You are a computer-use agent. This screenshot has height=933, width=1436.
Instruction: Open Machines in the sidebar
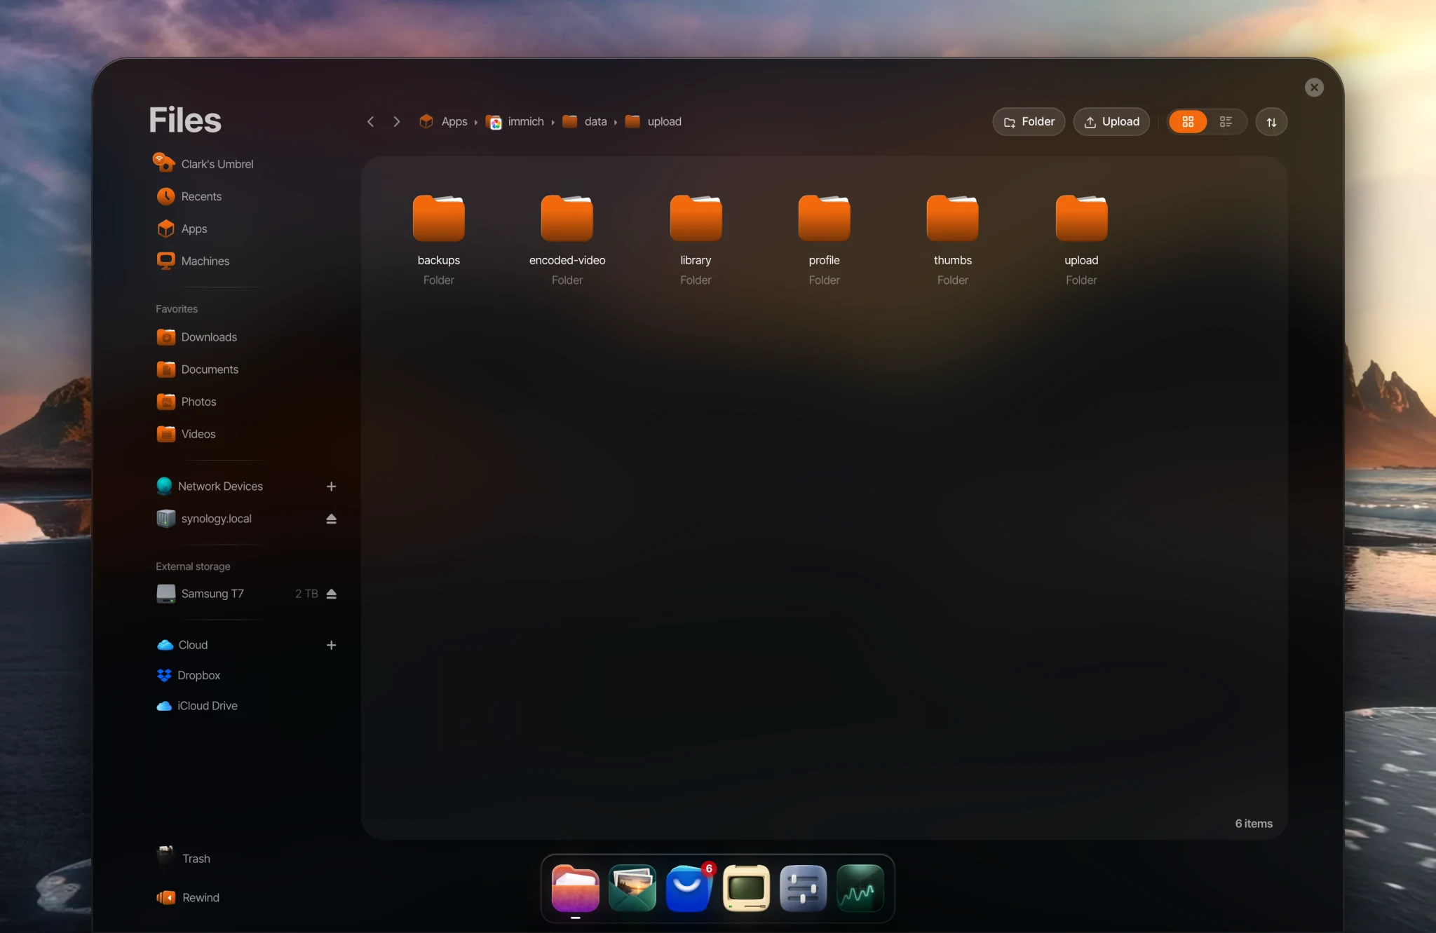194,261
